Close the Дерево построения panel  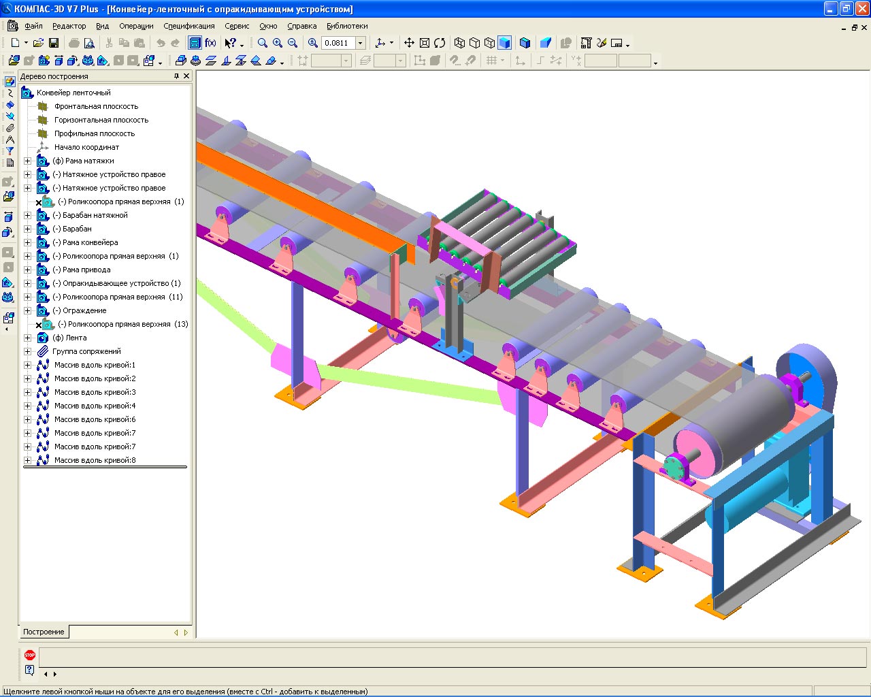(186, 76)
